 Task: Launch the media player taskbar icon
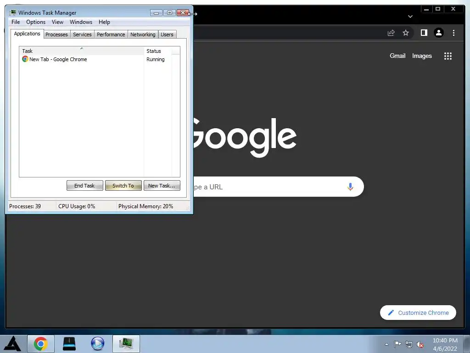click(97, 344)
